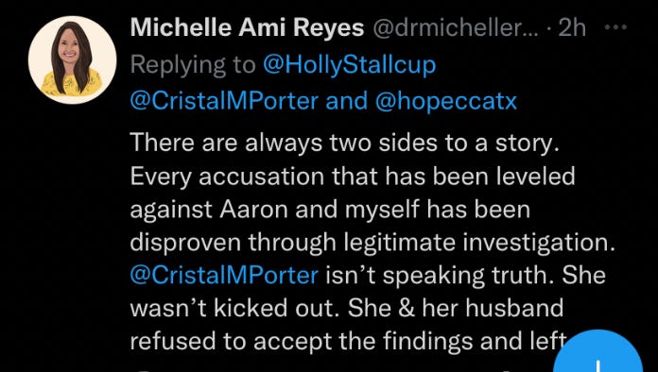
Task: Open the three-dot more options menu
Action: [x=615, y=27]
